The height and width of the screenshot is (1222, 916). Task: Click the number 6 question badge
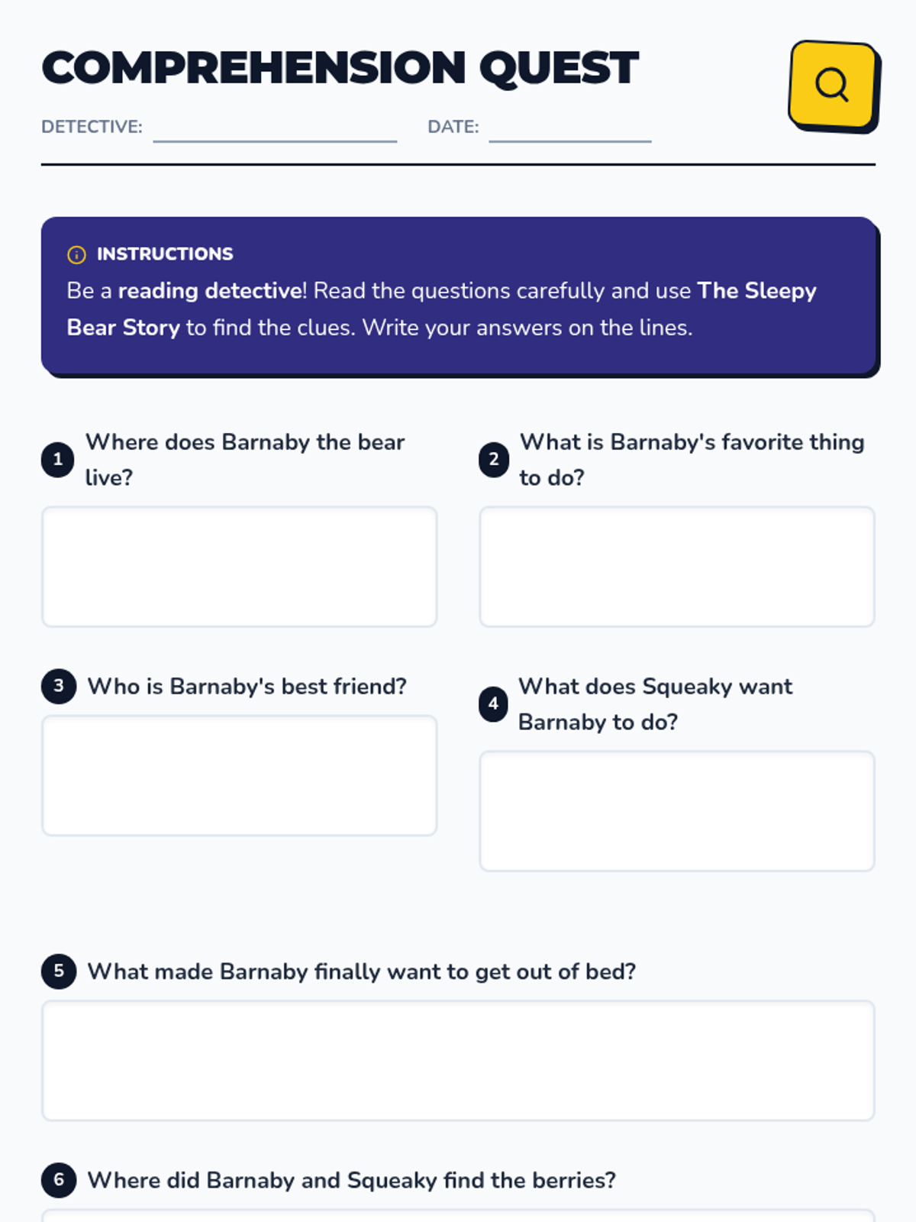[59, 1180]
